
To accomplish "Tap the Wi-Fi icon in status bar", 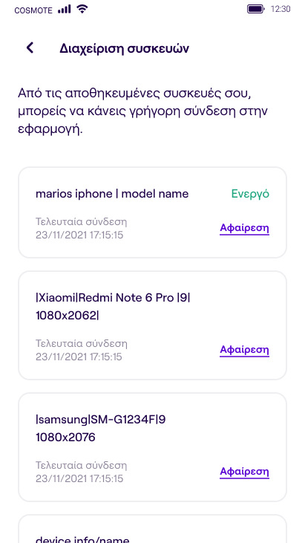I will pyautogui.click(x=82, y=9).
